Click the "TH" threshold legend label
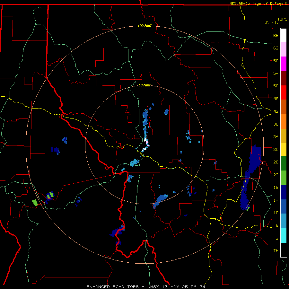289x289 pixels. [x=276, y=250]
